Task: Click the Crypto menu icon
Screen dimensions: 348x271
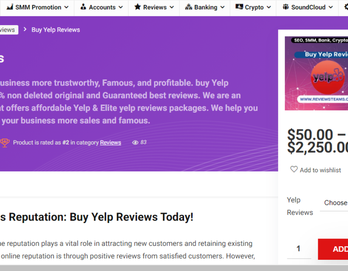Action: pos(239,7)
